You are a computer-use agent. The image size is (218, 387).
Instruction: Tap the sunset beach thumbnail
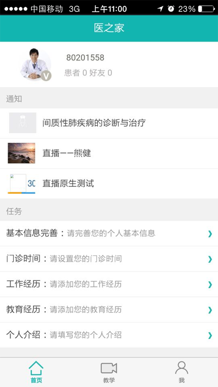coord(21,153)
